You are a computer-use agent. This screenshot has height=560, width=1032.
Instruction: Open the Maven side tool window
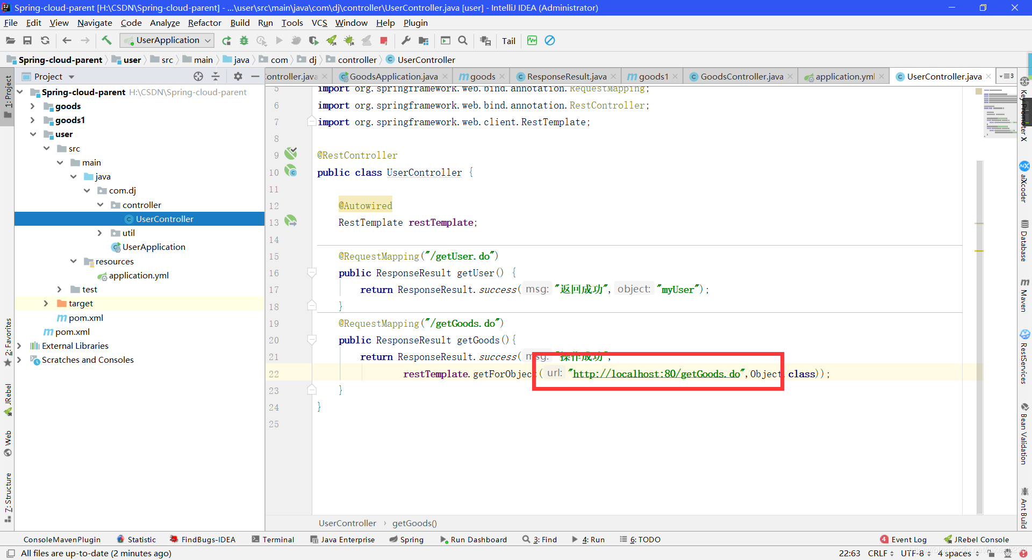click(1024, 296)
